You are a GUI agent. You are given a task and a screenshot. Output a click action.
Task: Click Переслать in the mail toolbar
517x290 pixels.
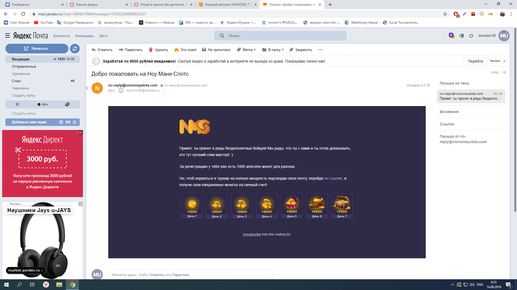click(131, 50)
